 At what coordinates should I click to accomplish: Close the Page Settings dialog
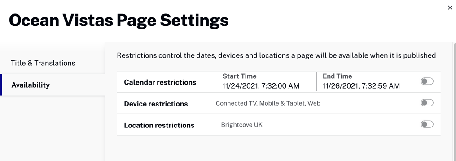coord(450,8)
